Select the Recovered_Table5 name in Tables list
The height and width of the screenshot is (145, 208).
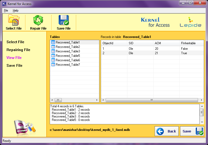coord(68,56)
